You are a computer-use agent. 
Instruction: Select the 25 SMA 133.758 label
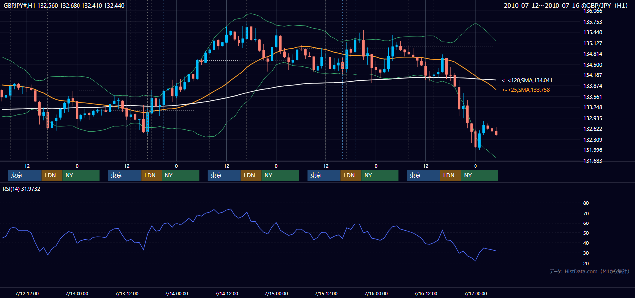[526, 90]
